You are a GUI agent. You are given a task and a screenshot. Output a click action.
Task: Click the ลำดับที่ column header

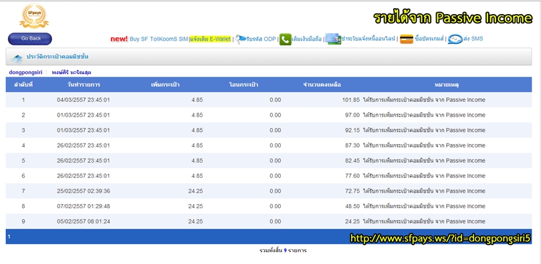click(23, 85)
